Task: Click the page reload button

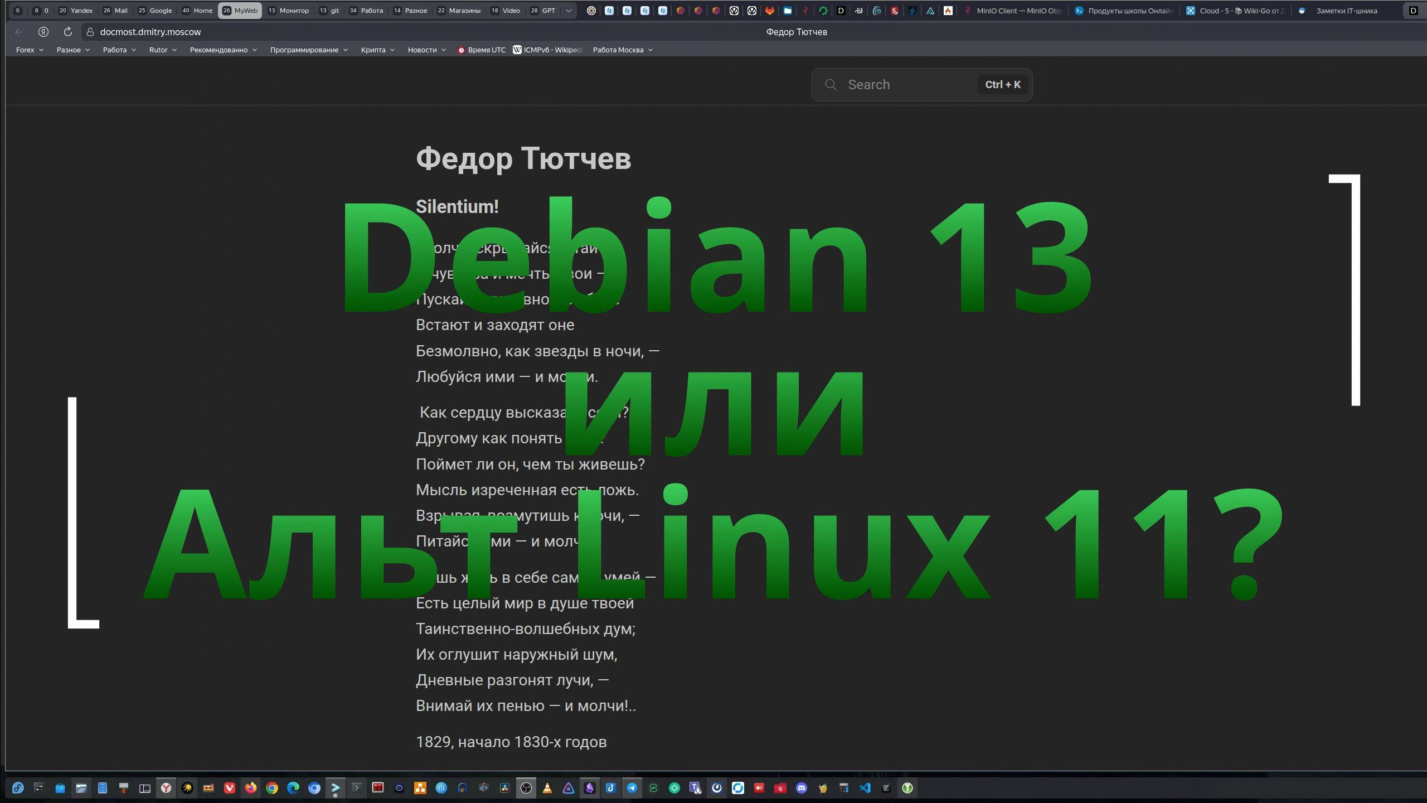Action: [x=67, y=32]
